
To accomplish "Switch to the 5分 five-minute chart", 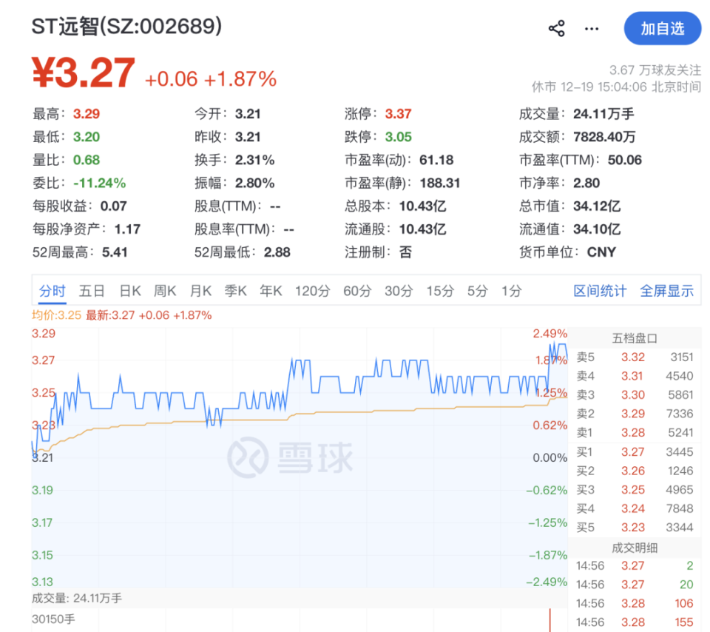I will [x=477, y=291].
